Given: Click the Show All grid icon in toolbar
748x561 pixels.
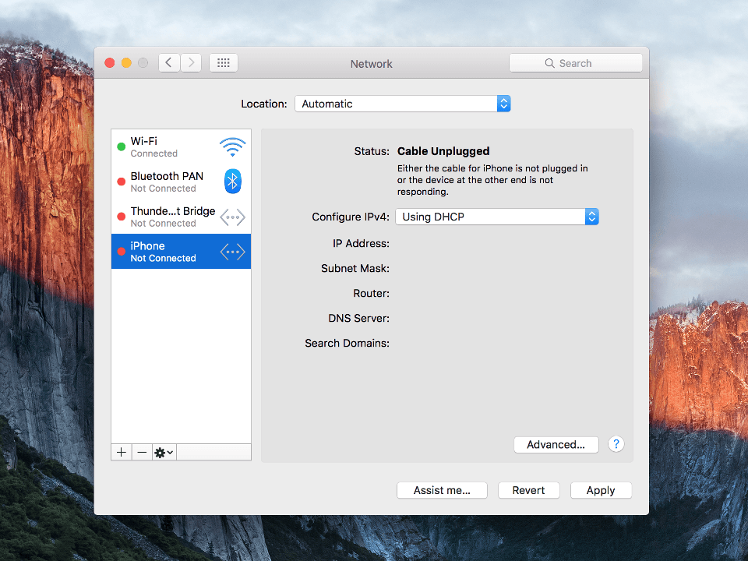Looking at the screenshot, I should tap(223, 62).
